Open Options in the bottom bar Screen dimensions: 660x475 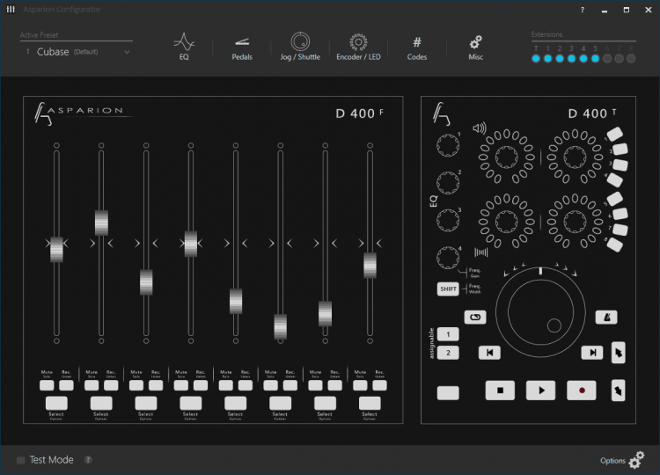click(622, 460)
